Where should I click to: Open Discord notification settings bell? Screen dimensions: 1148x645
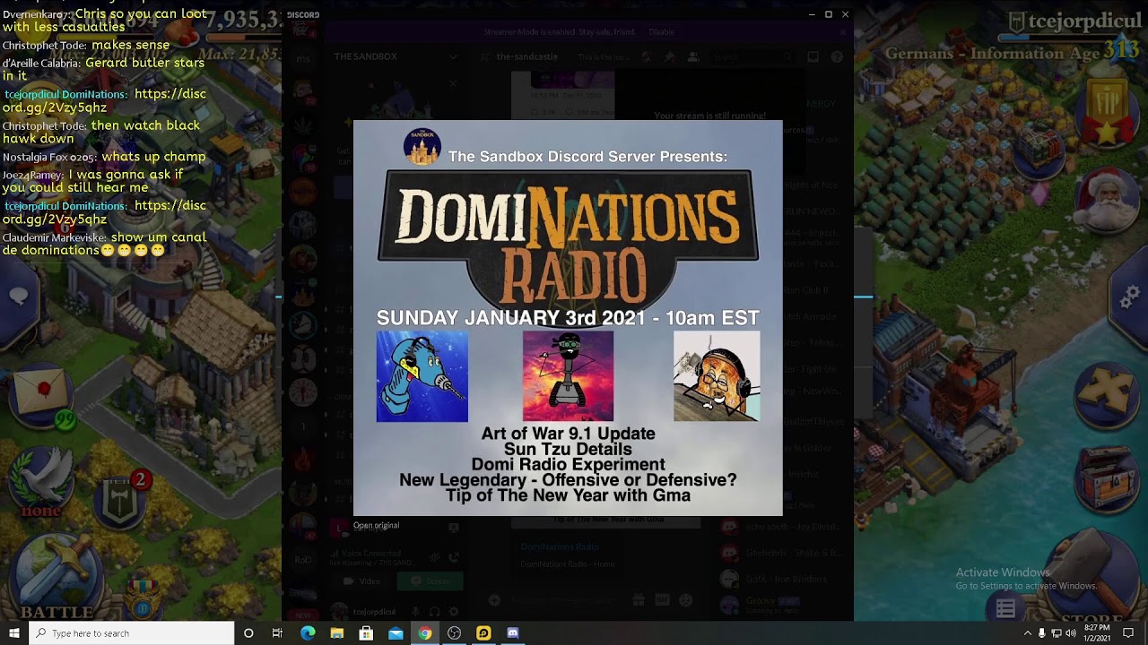pos(646,56)
